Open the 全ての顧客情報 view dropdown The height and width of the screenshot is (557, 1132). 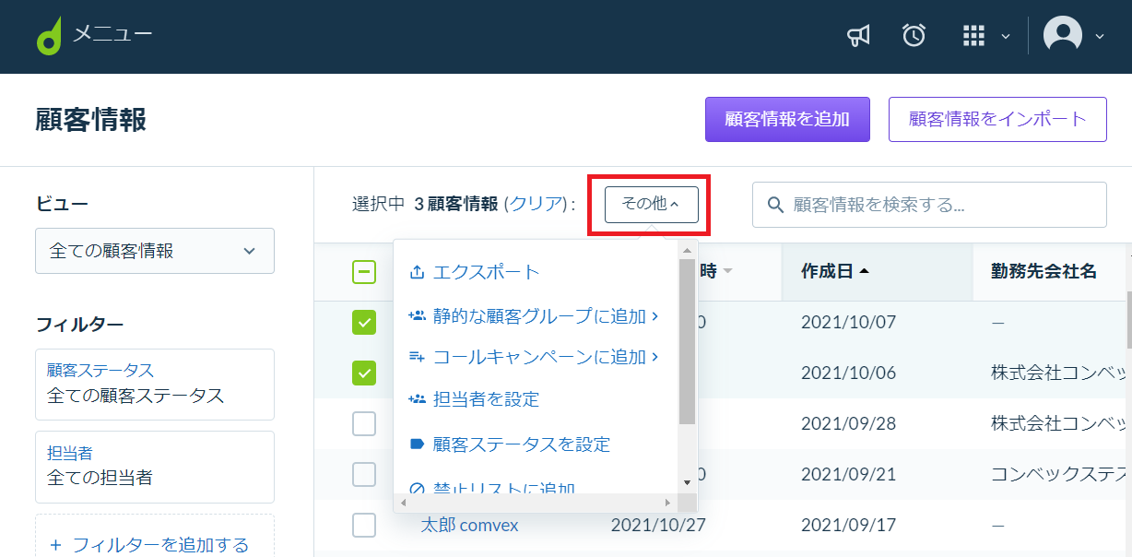click(155, 251)
